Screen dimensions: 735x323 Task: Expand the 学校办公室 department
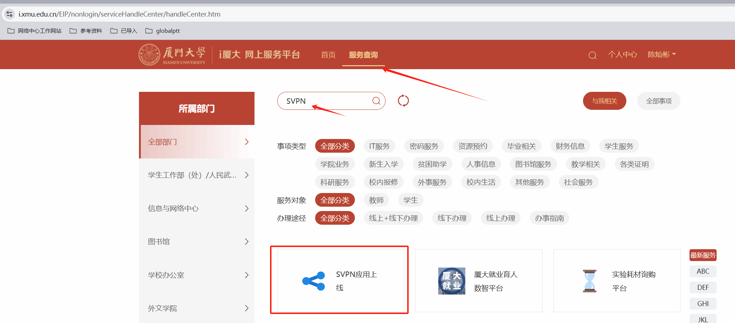[197, 275]
